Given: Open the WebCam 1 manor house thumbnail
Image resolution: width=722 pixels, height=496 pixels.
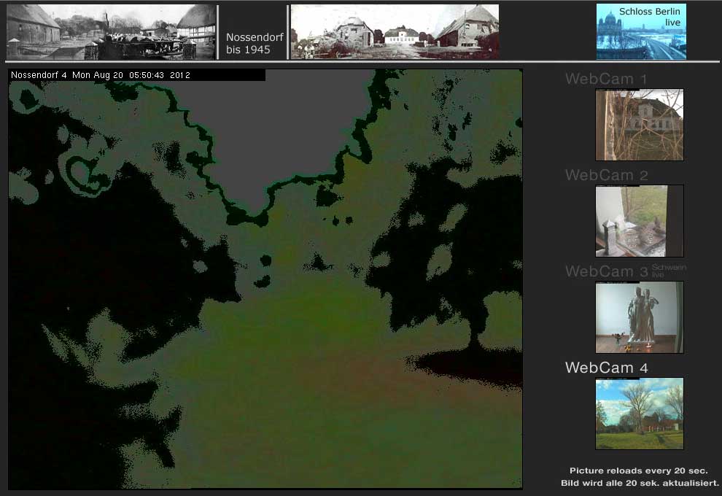Looking at the screenshot, I should [x=639, y=125].
